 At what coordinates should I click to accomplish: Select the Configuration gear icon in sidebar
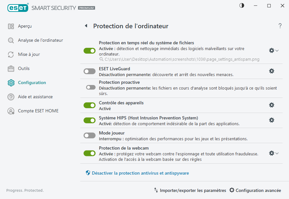(11, 82)
